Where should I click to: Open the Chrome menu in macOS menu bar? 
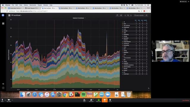[8, 5]
